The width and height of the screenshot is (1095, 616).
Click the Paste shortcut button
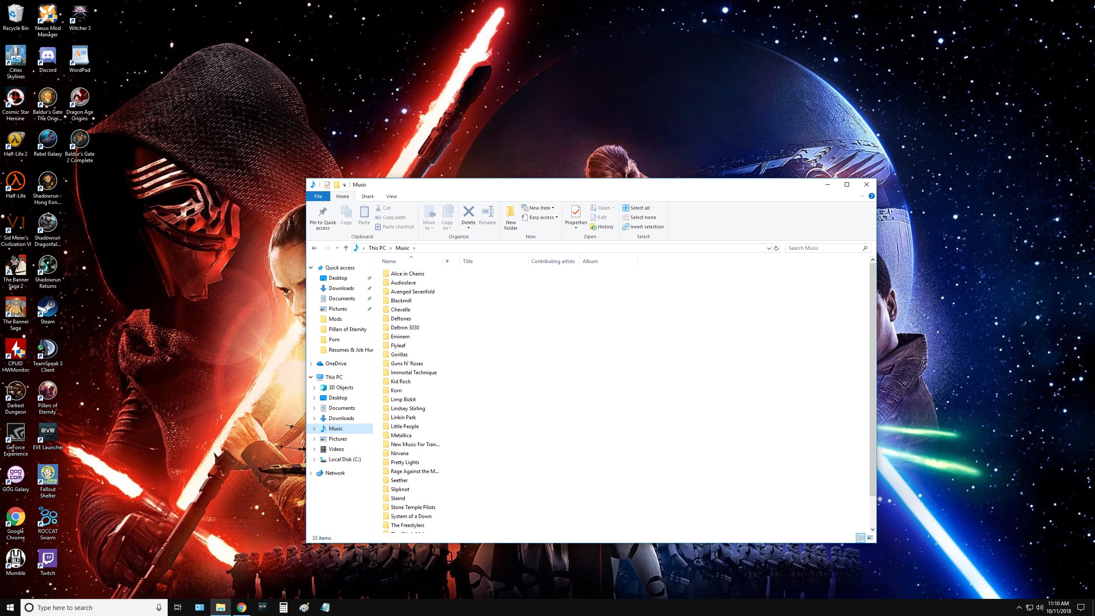[394, 227]
